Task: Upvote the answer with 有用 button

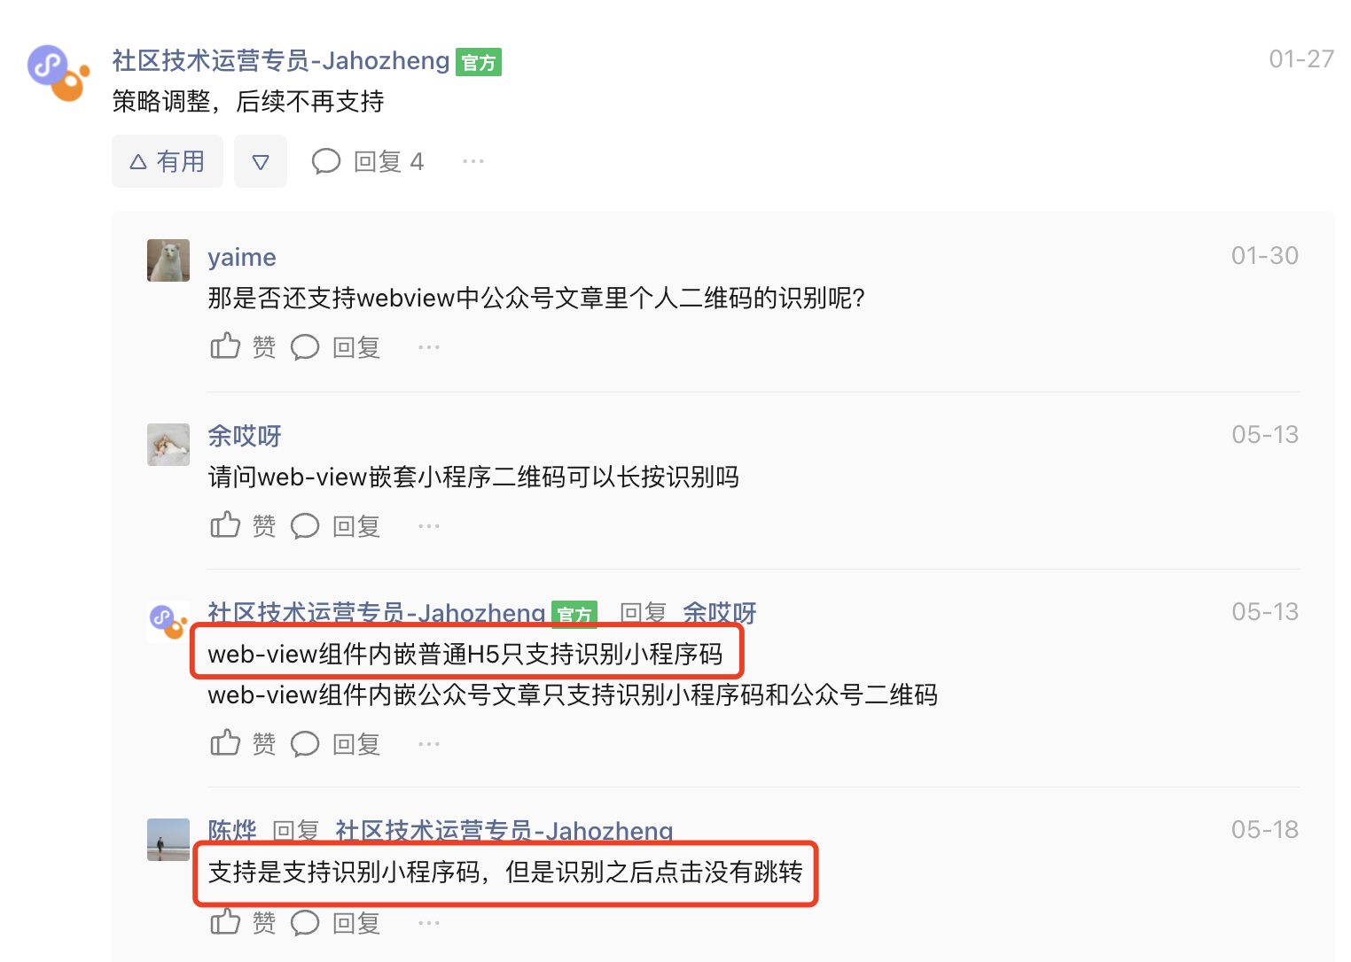Action: click(x=168, y=161)
